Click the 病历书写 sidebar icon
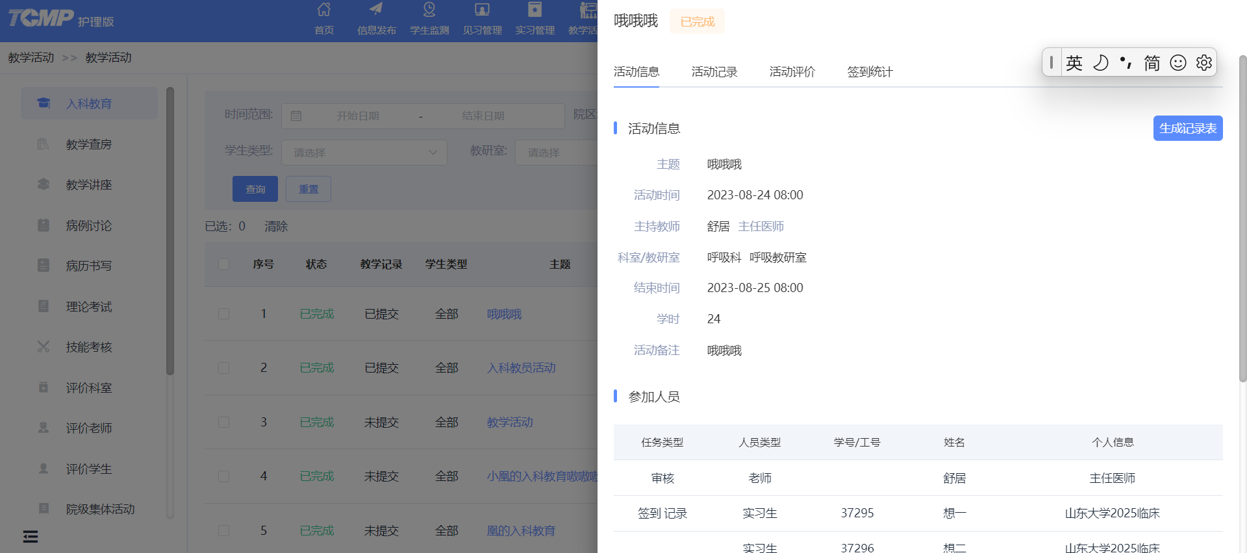Viewport: 1247px width, 553px height. 44,265
